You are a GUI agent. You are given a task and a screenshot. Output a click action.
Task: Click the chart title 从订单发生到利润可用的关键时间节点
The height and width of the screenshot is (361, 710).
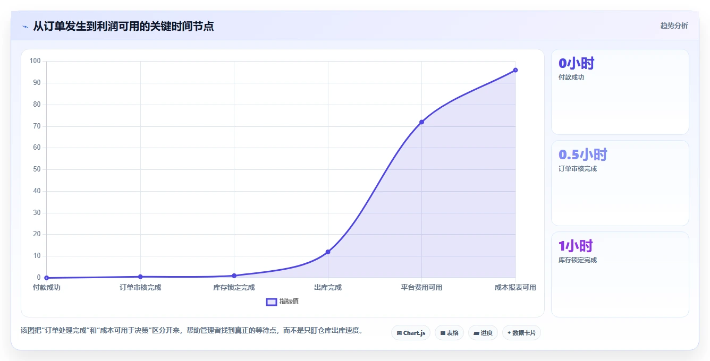pos(123,26)
